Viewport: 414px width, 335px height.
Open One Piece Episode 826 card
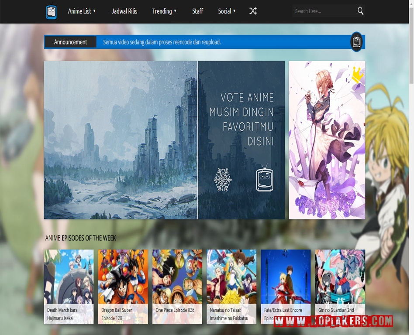(177, 287)
